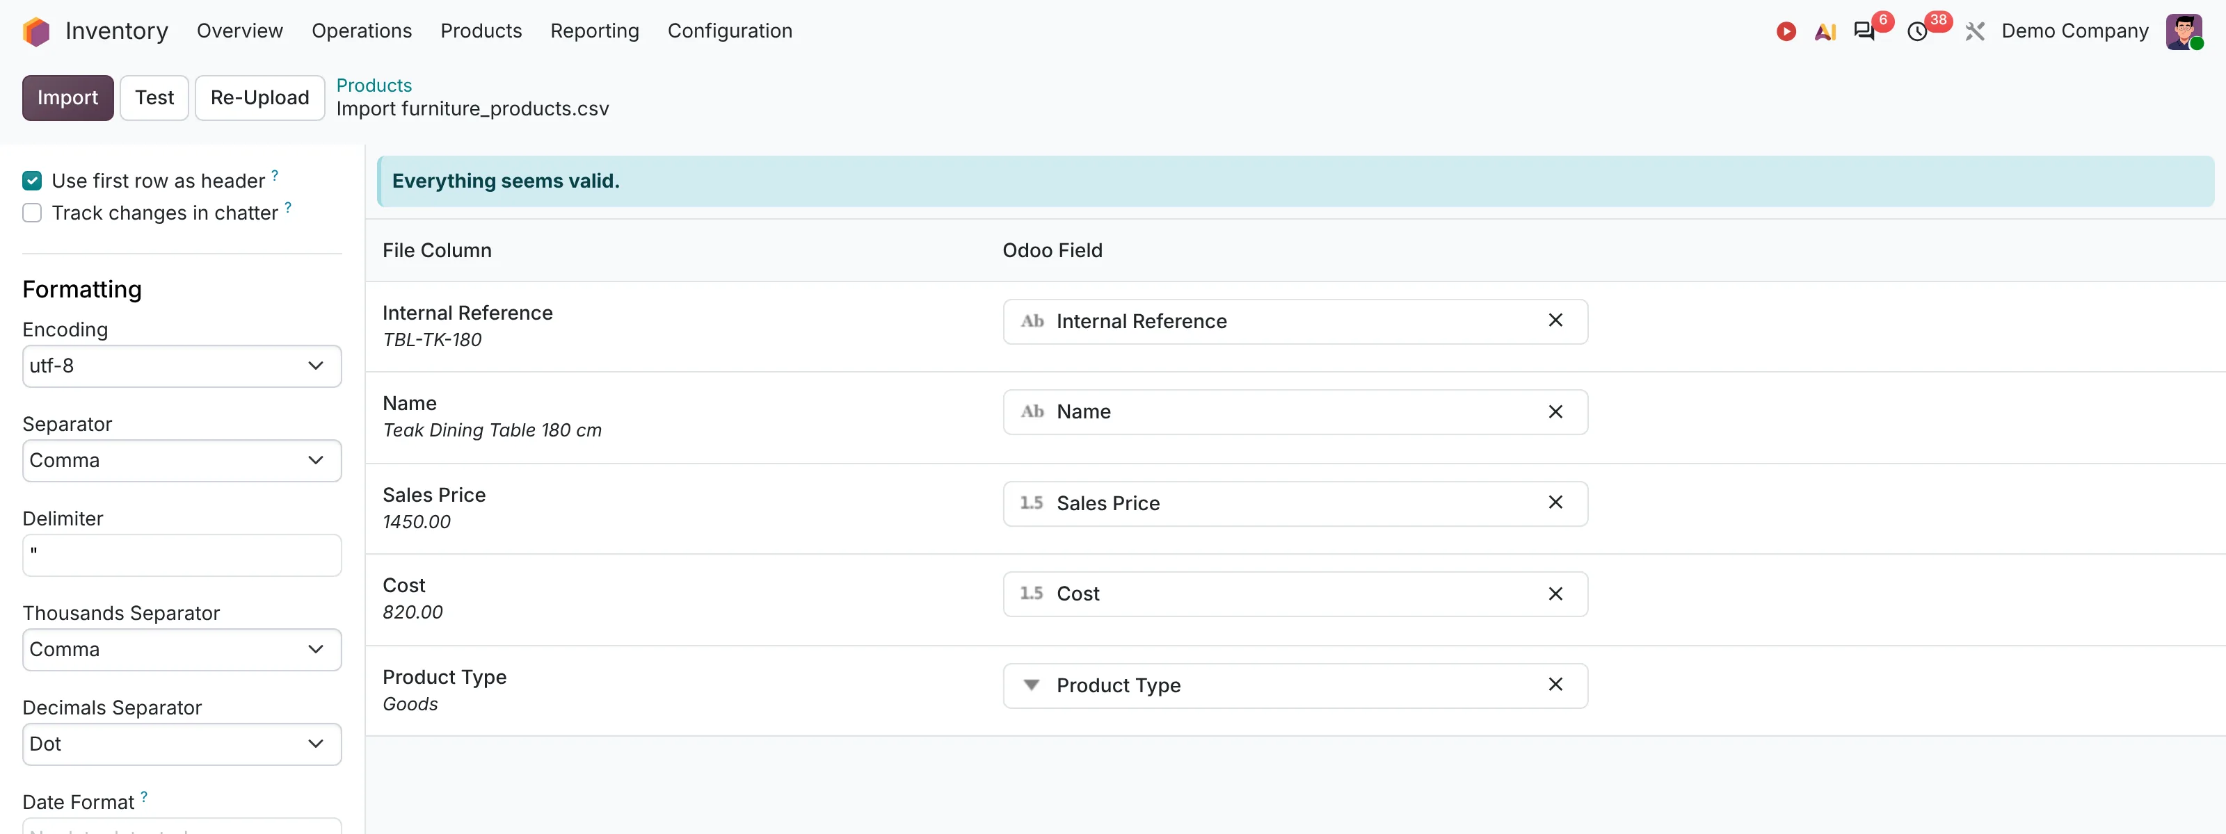Screen dimensions: 2226x834
Task: Open the Thousands Separator dropdown
Action: coord(182,649)
